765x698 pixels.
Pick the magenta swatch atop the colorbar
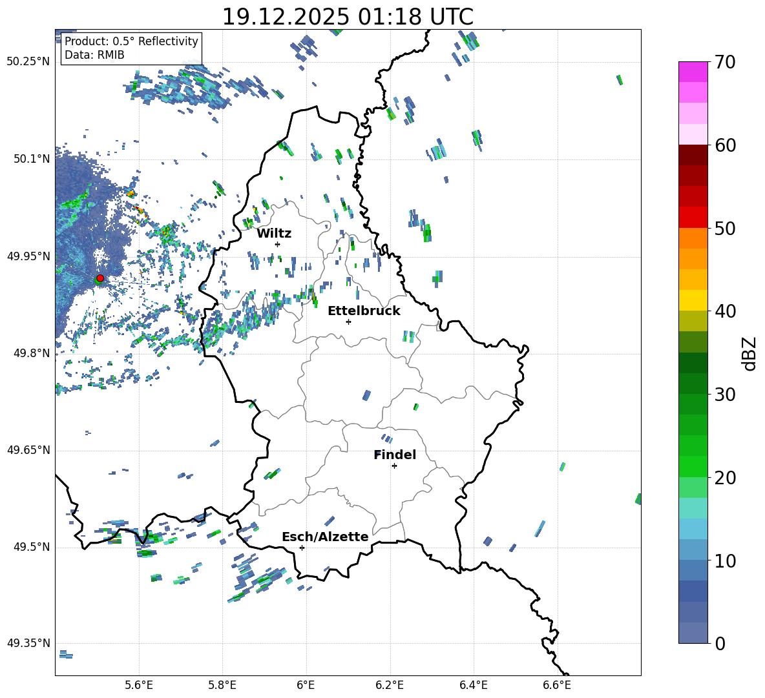coord(693,72)
